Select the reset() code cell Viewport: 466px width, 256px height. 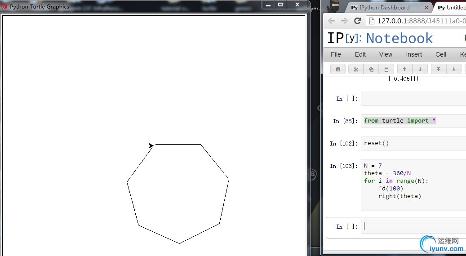click(413, 143)
